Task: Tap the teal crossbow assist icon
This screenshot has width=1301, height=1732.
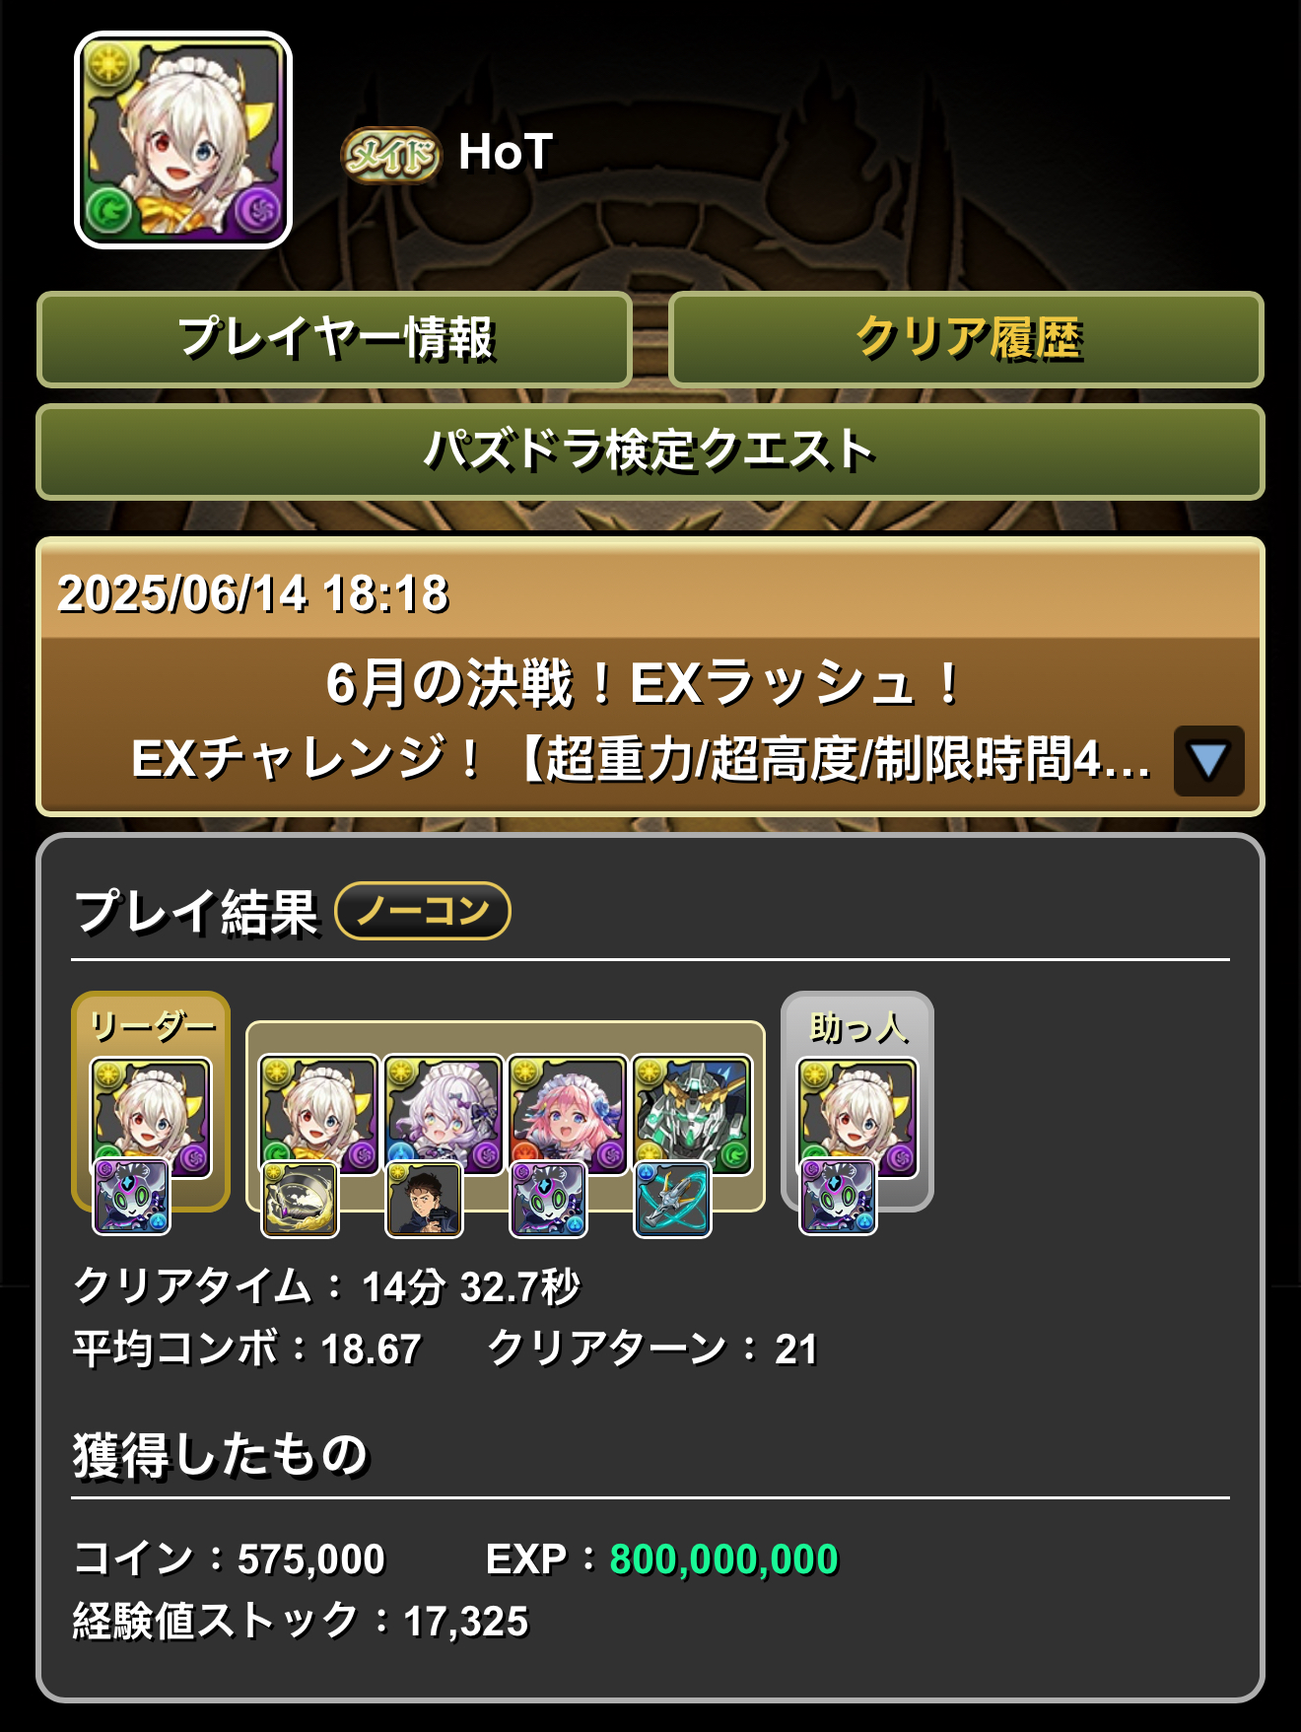Action: click(672, 1199)
